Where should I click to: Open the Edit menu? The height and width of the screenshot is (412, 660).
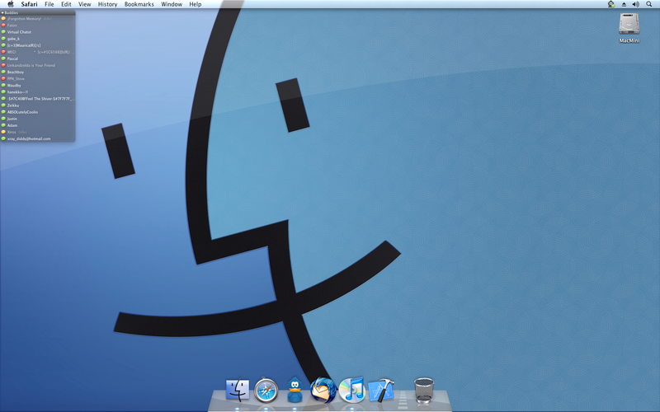tap(66, 4)
